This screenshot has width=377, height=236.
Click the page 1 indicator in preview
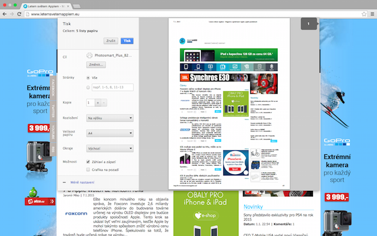click(308, 24)
